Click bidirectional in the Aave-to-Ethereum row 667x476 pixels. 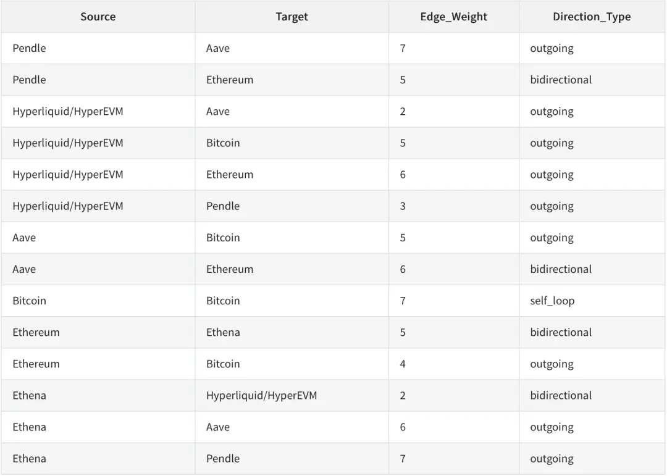click(561, 269)
